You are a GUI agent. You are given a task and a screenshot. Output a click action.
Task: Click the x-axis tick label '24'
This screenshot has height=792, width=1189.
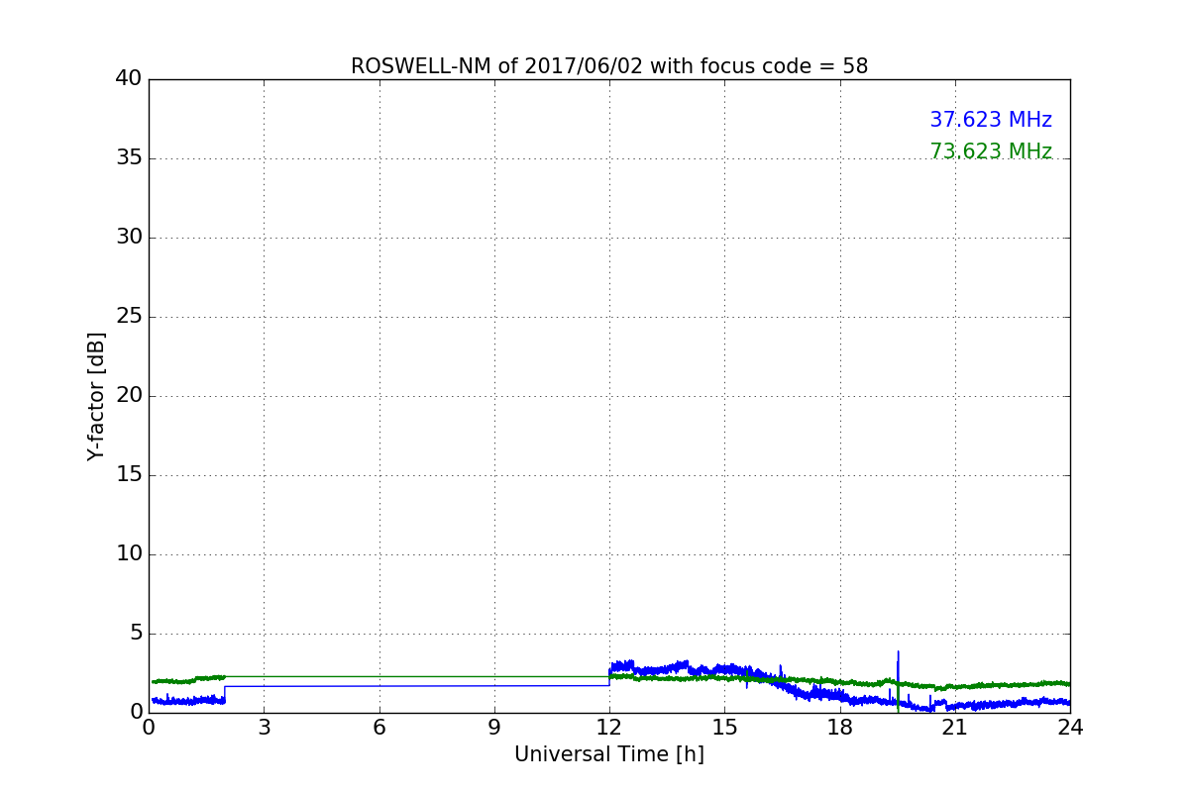click(1070, 728)
